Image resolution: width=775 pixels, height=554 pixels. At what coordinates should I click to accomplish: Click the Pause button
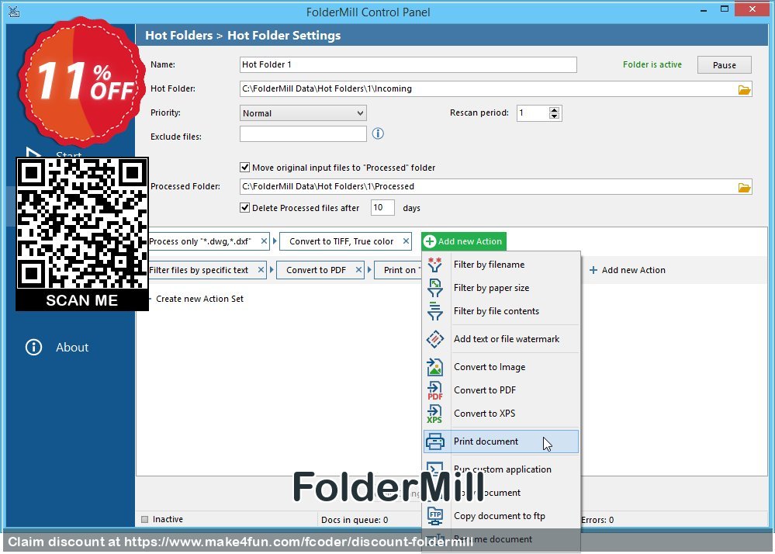point(724,65)
